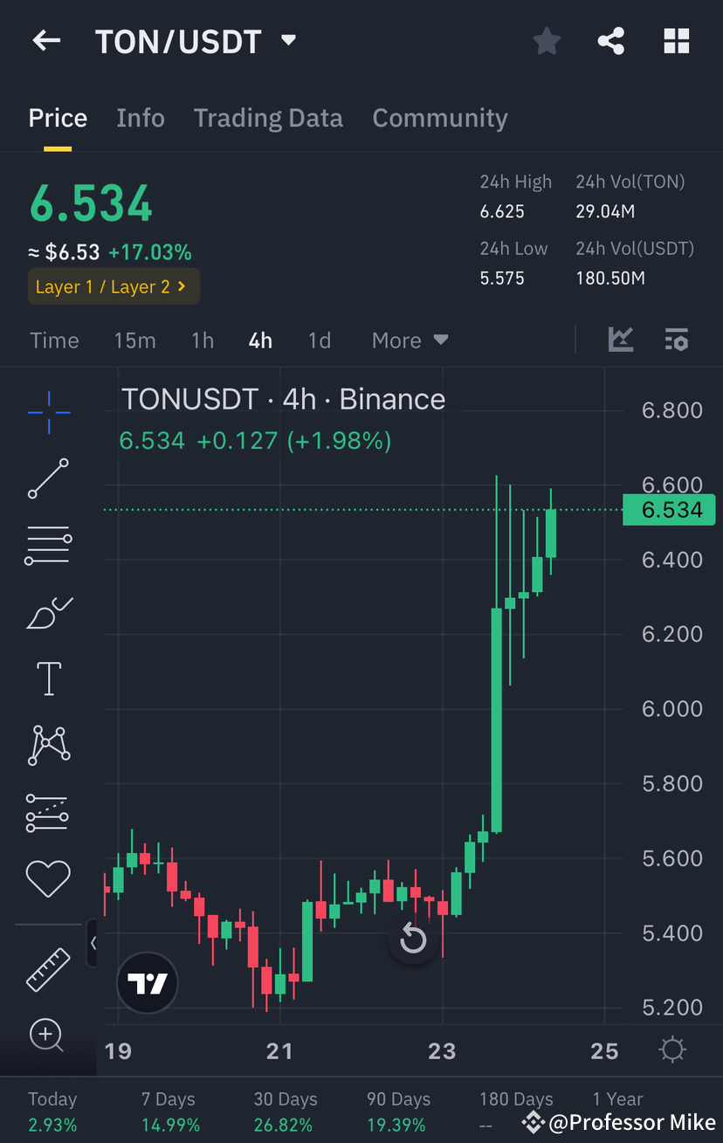Expand the Layer 1 / Layer 2 tag
The height and width of the screenshot is (1143, 723).
(x=114, y=286)
